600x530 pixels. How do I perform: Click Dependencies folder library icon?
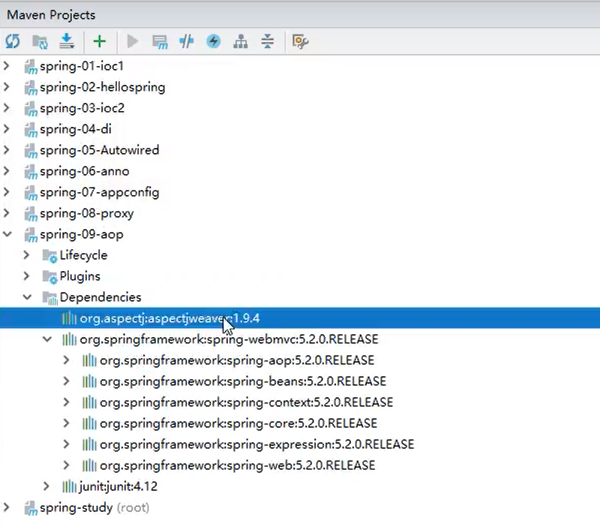(x=49, y=298)
